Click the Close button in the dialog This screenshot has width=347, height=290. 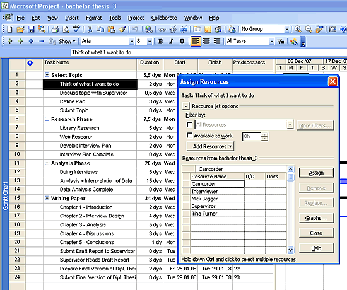(316, 233)
